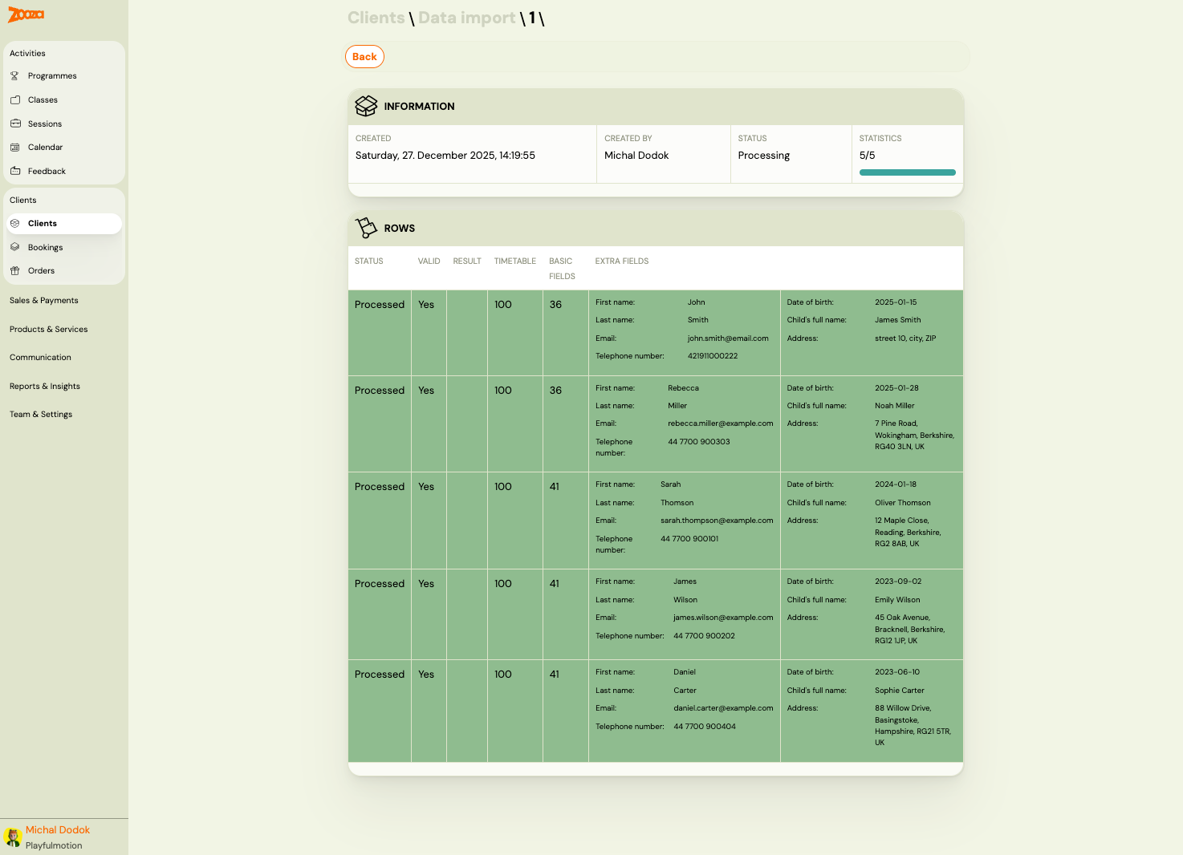Viewport: 1183px width, 855px height.
Task: Go to Data import breadcrumb link
Action: click(x=466, y=18)
